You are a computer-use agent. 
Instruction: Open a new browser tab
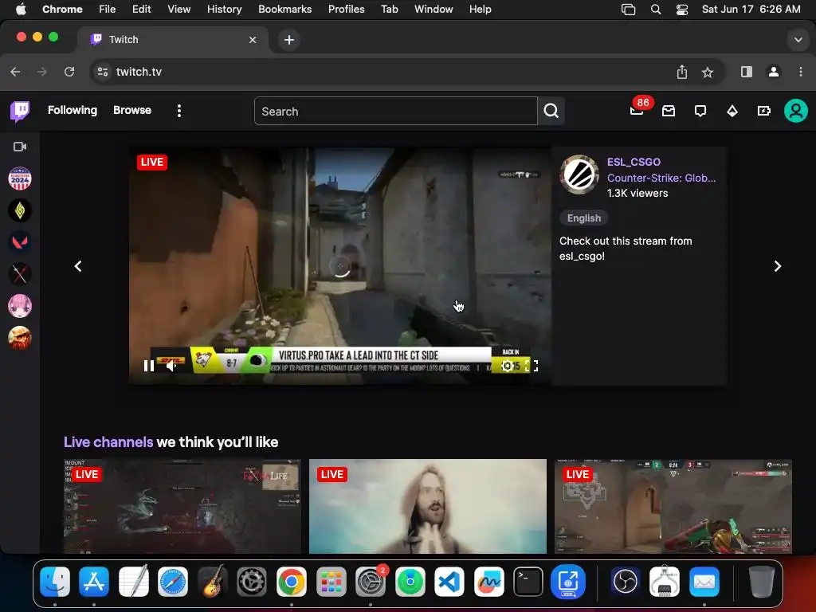pyautogui.click(x=288, y=40)
